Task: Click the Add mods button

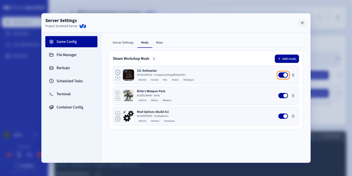Action: [x=287, y=59]
